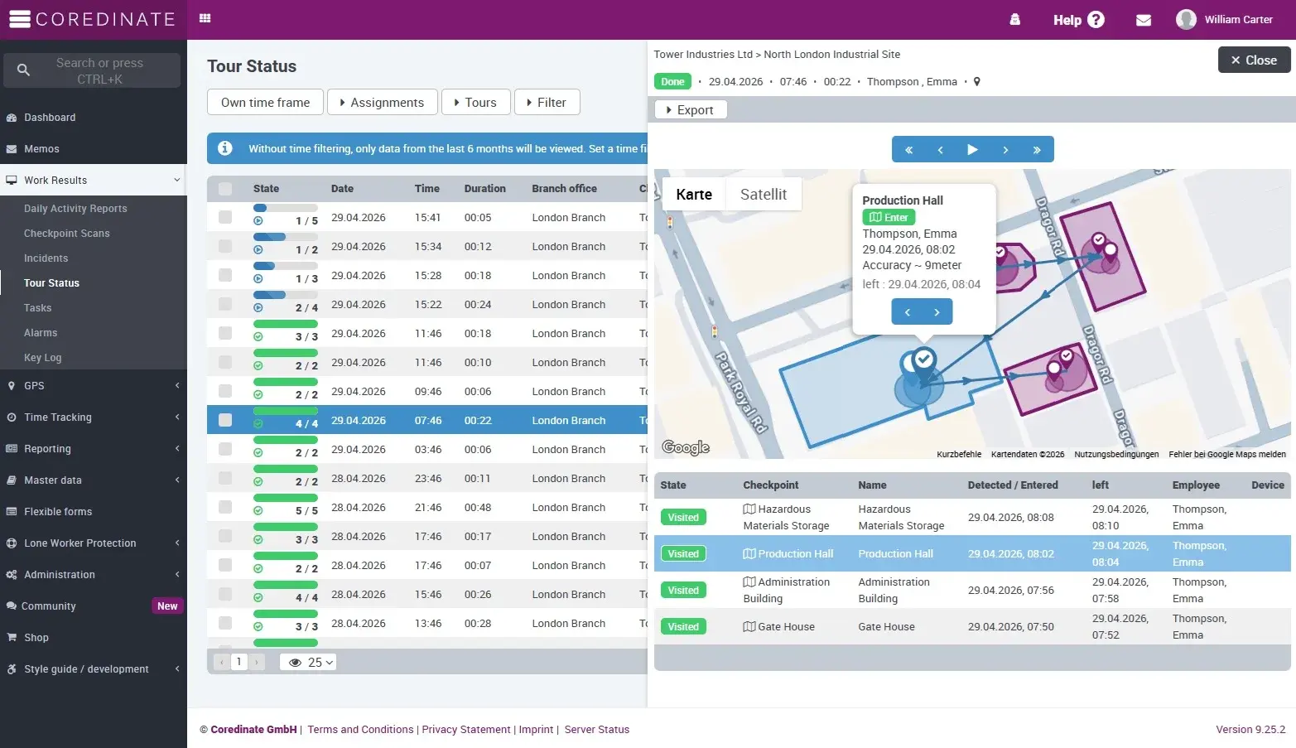Expand Lone Worker Protection section
This screenshot has width=1296, height=748.
tap(176, 543)
